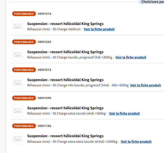Open product sheet for extra lourde +500kg
164x153 pixels.
(x=124, y=113)
